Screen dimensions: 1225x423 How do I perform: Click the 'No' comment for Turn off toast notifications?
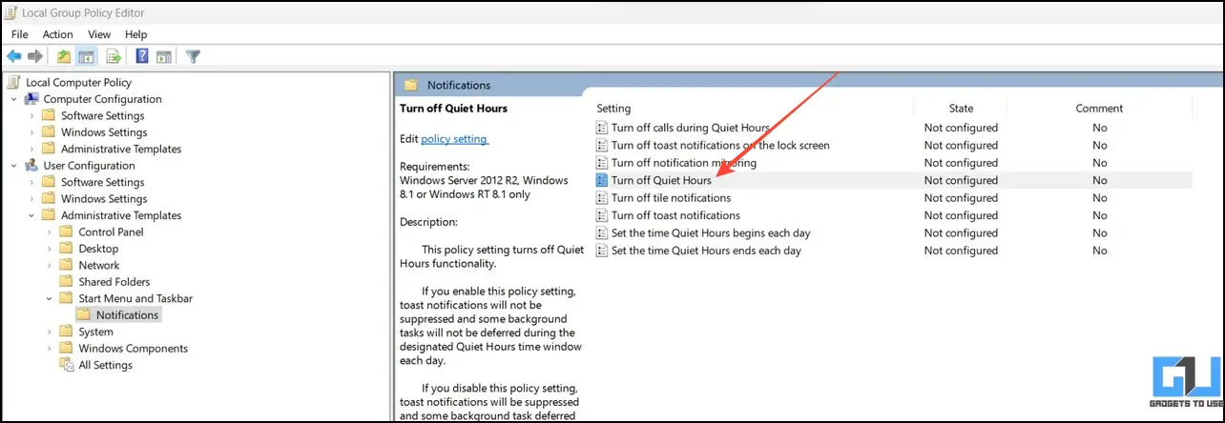pyautogui.click(x=1100, y=215)
